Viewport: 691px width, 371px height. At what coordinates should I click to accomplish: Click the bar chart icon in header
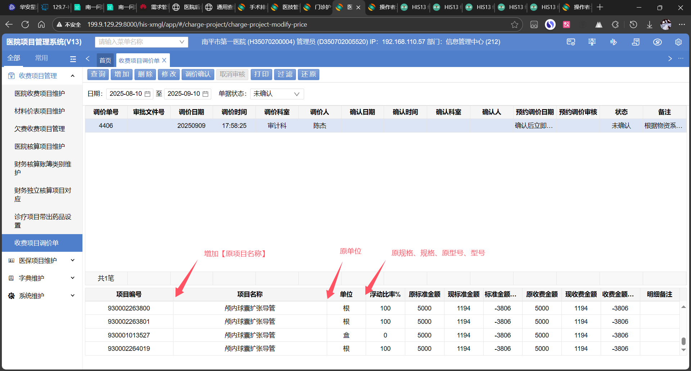[x=614, y=42]
